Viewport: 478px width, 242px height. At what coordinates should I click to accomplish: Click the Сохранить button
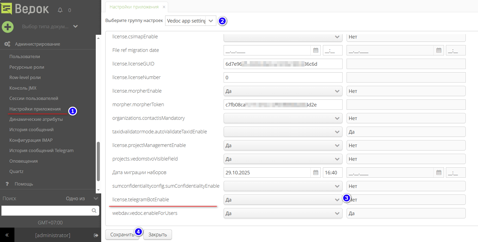tap(122, 235)
